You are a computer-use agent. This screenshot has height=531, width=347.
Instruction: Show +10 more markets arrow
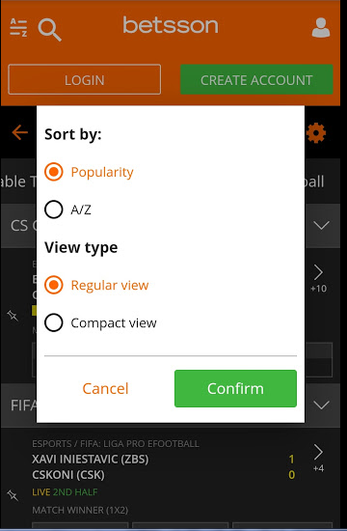point(318,278)
